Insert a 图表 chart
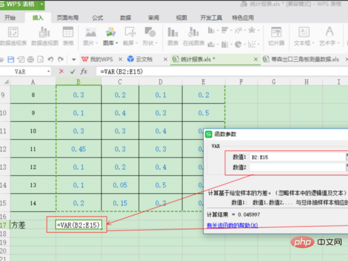 173,36
